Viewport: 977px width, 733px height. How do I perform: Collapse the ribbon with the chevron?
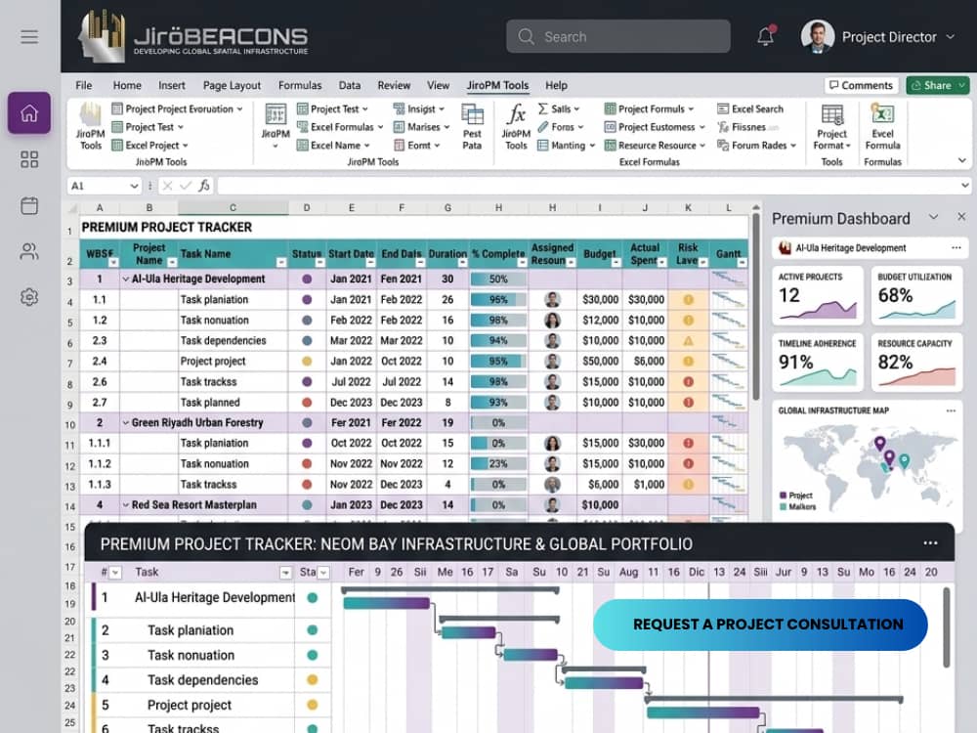click(962, 161)
